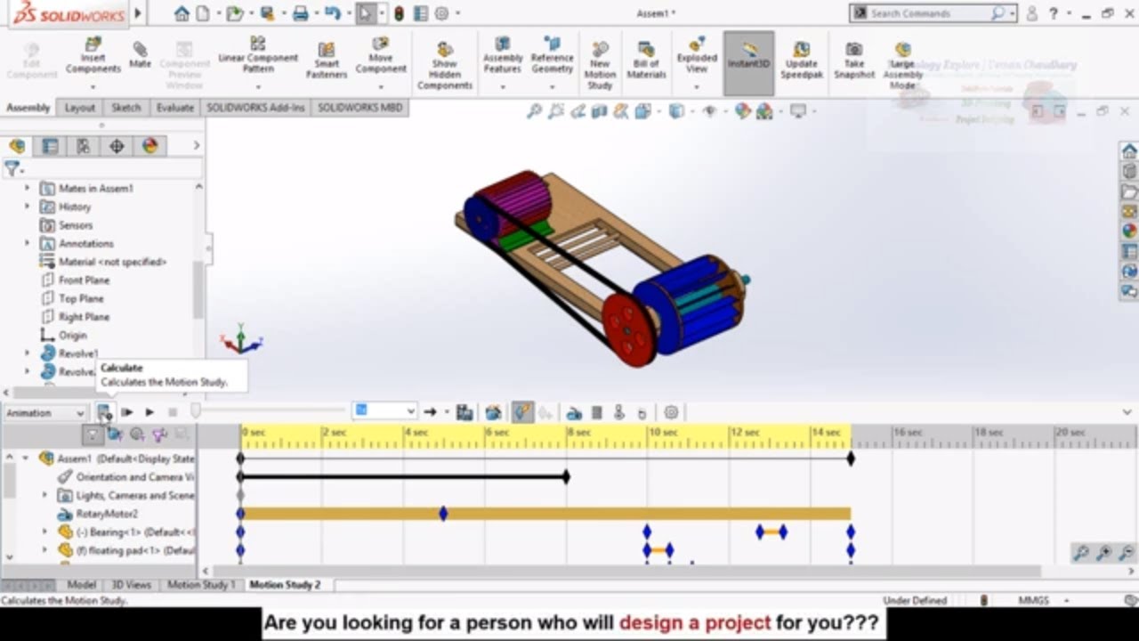Click the Undo icon

[333, 13]
